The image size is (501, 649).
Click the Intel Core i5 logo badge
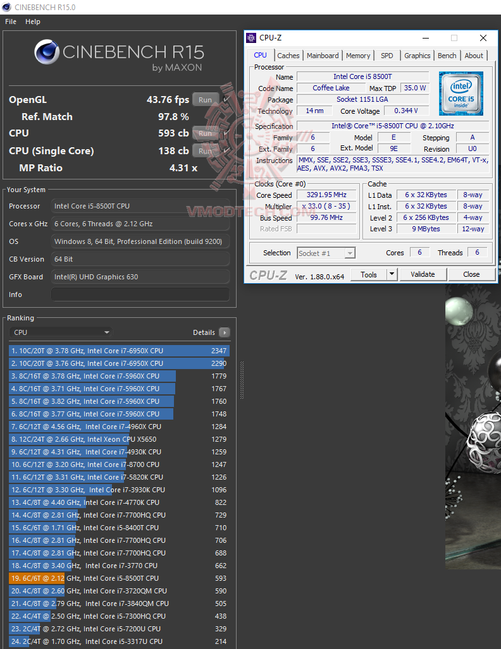[x=461, y=94]
